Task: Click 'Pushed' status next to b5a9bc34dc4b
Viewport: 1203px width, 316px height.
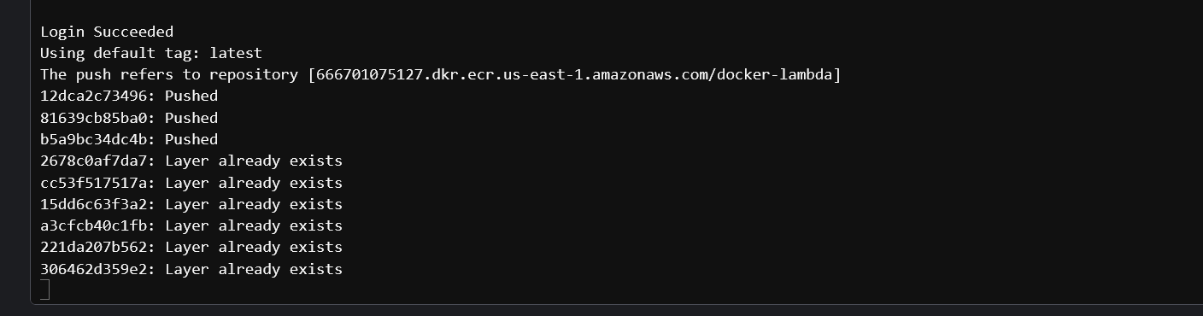Action: coord(191,139)
